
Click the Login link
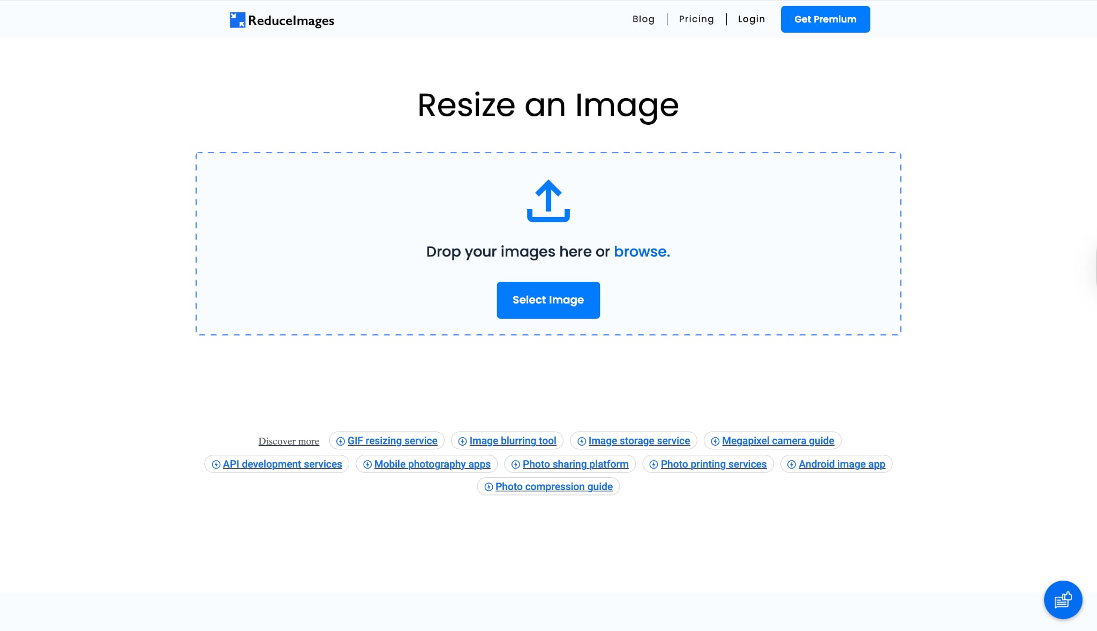(x=751, y=19)
